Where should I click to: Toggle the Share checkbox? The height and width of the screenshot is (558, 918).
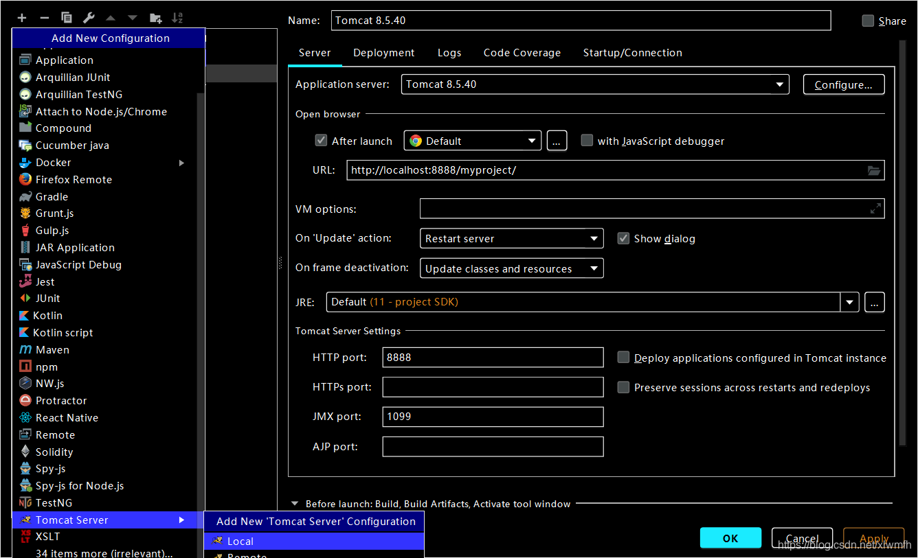coord(869,21)
